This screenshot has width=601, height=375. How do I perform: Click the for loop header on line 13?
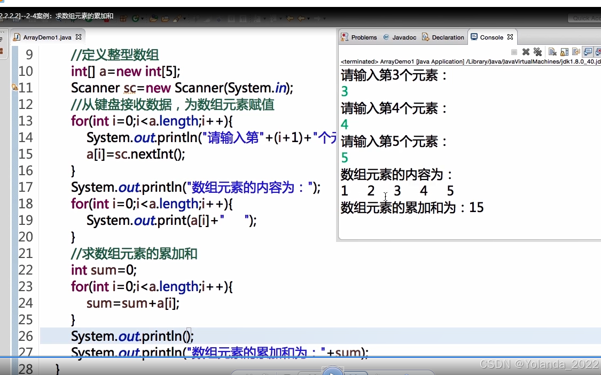click(x=152, y=121)
